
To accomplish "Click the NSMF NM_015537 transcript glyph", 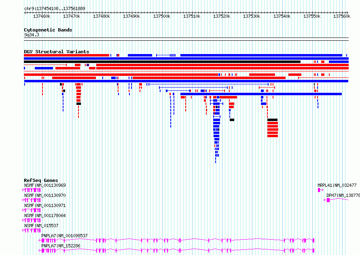I will pyautogui.click(x=31, y=230).
